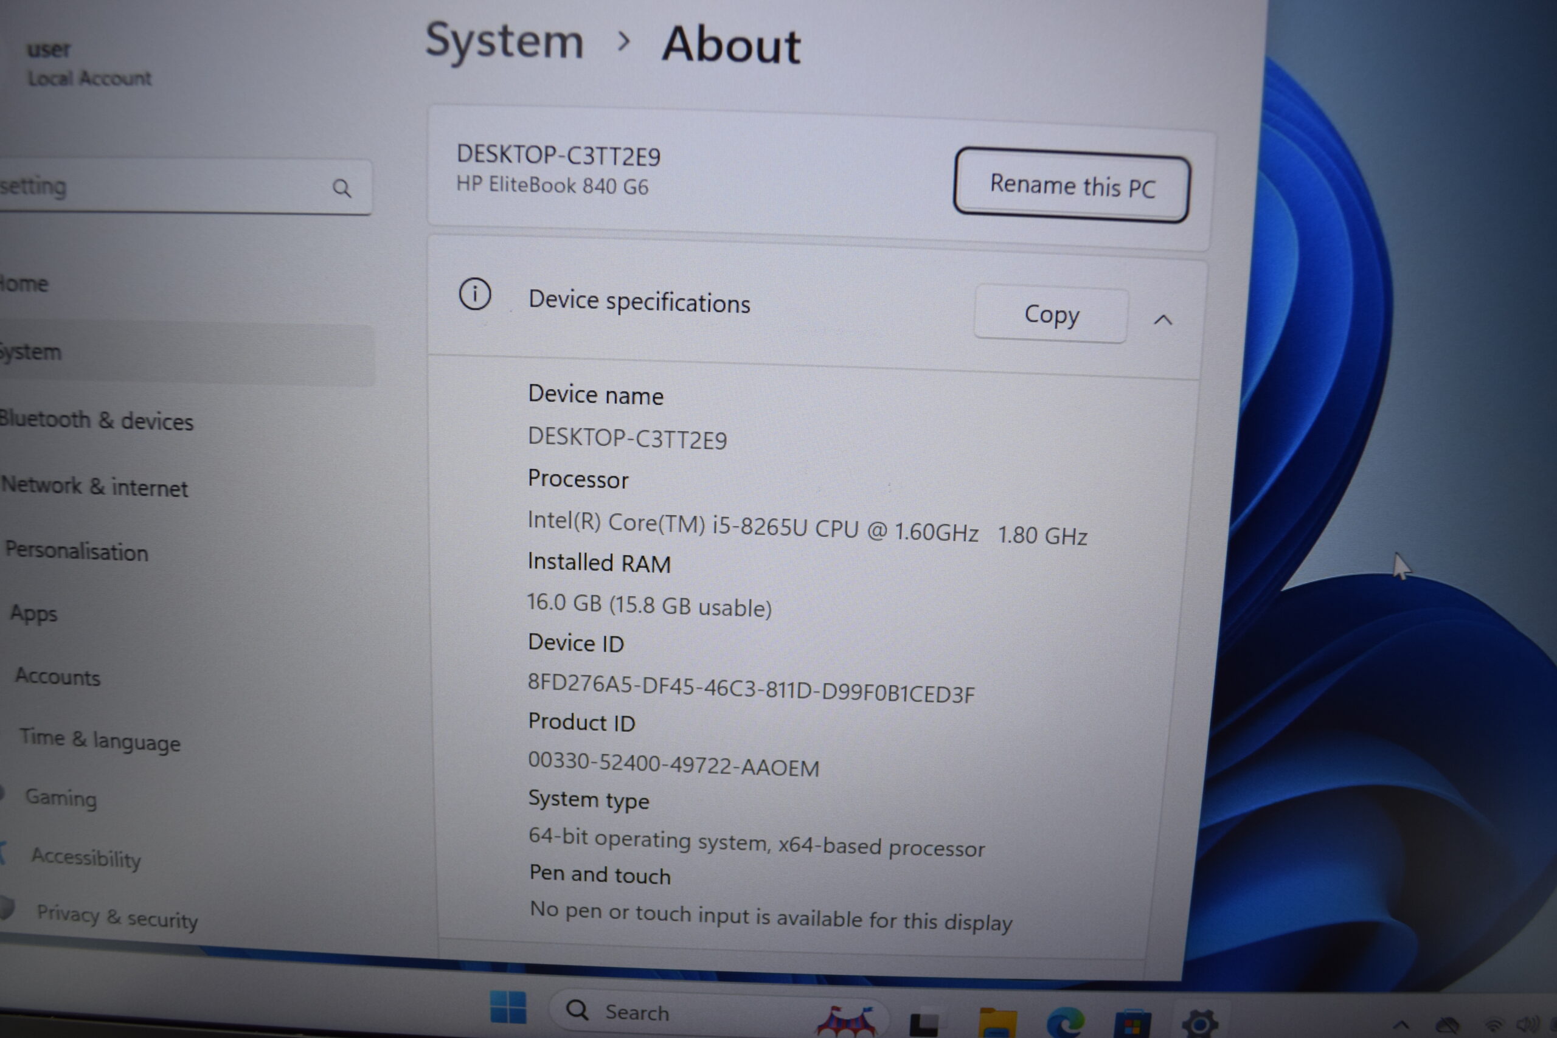Collapse the Device specifications section
This screenshot has width=1557, height=1038.
pos(1162,320)
